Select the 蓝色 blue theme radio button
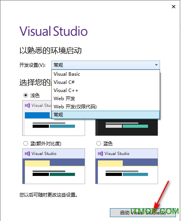This screenshot has width=181, height=221. coord(99,143)
